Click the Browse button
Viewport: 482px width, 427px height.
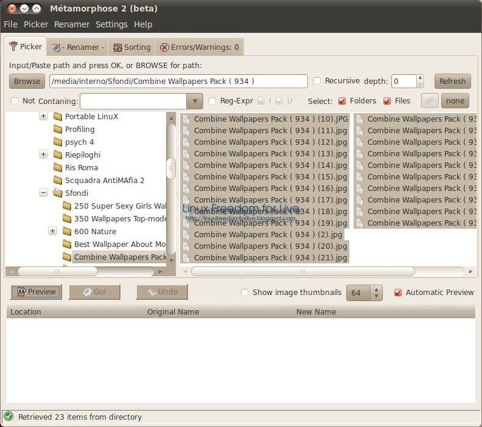(27, 81)
